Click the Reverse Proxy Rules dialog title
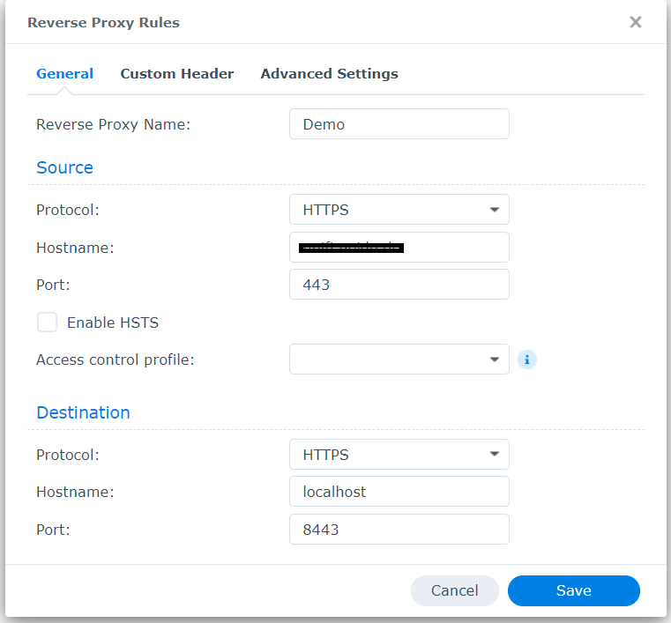This screenshot has height=623, width=671. [103, 23]
